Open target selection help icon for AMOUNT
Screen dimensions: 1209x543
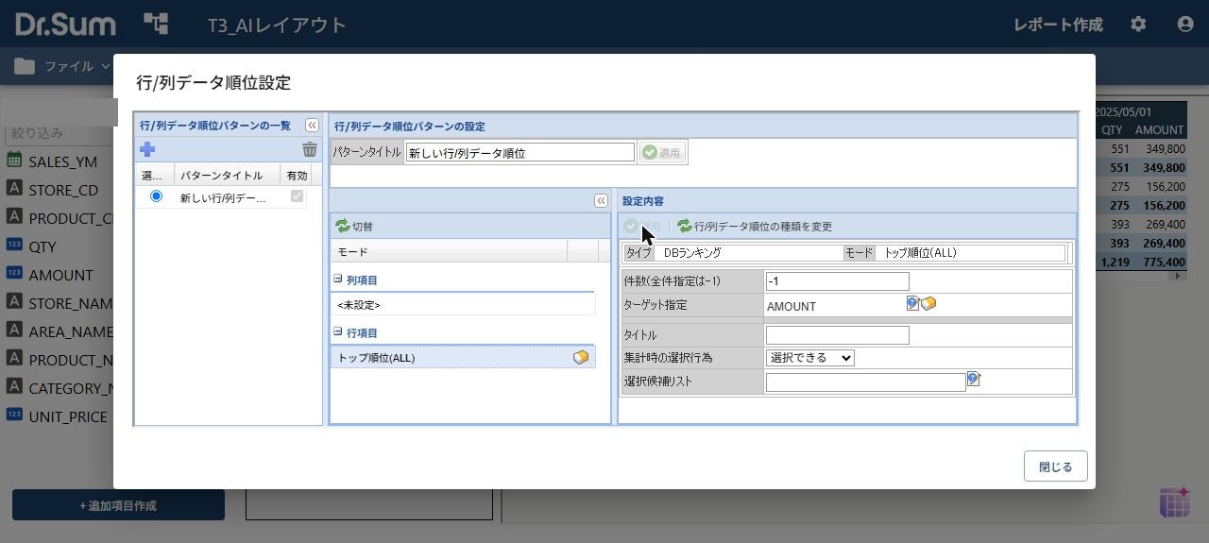[912, 303]
